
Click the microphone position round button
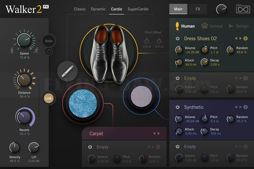tap(67, 71)
